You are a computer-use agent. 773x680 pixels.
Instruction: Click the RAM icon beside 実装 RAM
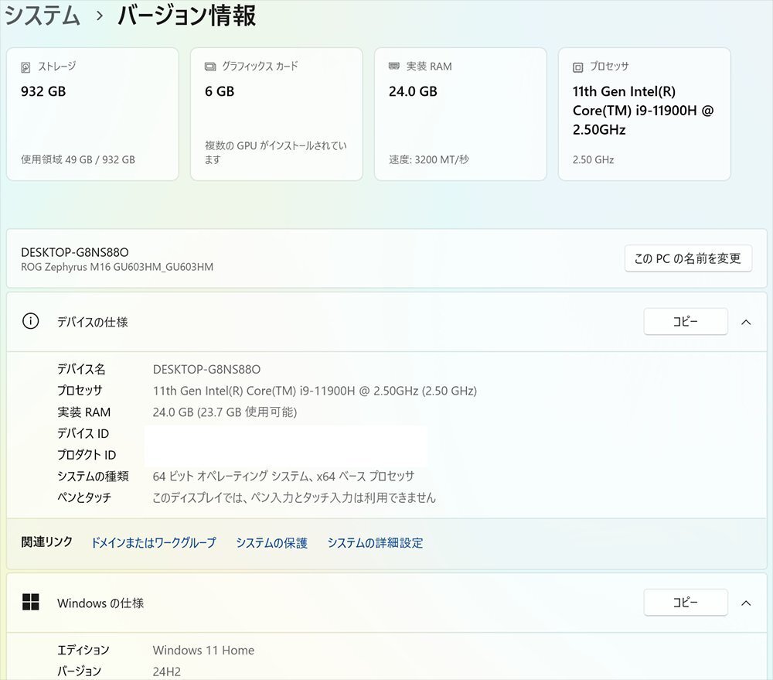(x=394, y=67)
